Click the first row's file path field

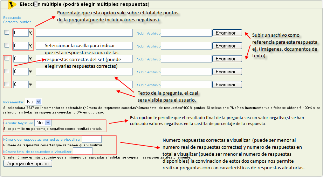pos(186,33)
